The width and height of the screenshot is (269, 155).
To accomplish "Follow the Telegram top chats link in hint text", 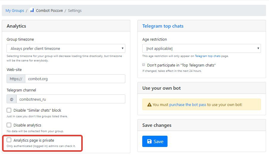I will click(x=208, y=56).
